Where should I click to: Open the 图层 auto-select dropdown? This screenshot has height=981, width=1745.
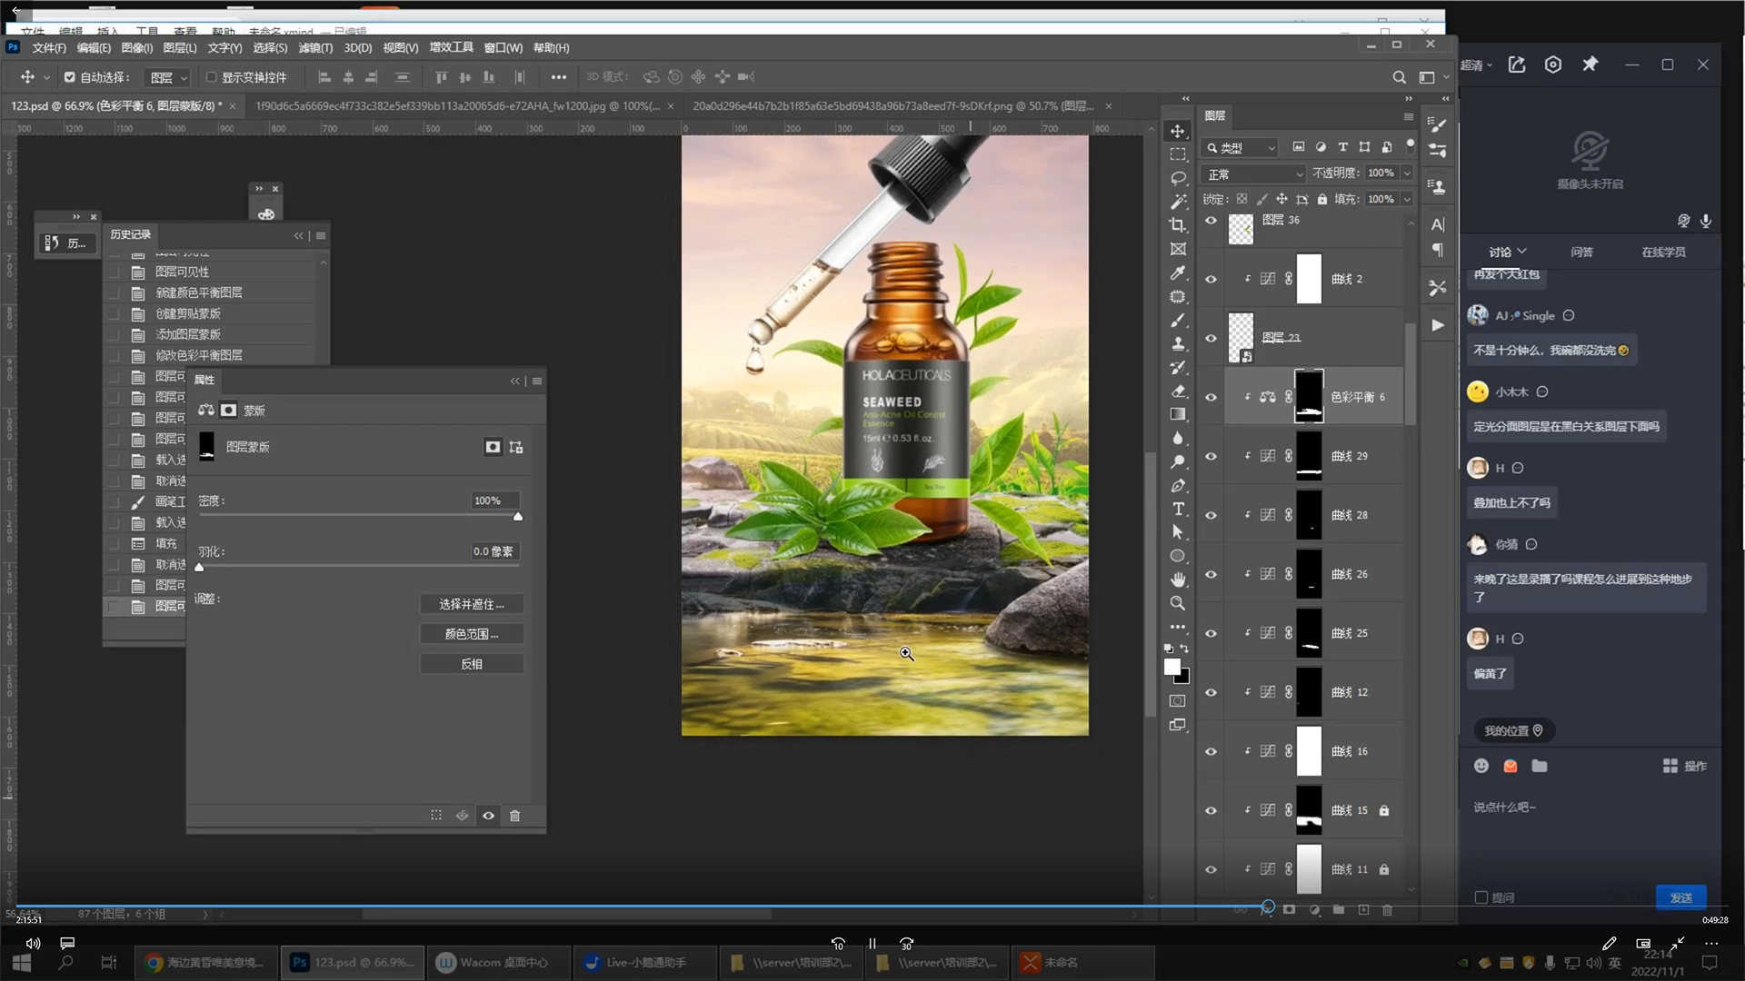coord(169,77)
